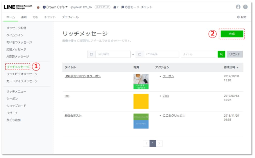Click the @qatest1126_16 account ID

point(81,7)
